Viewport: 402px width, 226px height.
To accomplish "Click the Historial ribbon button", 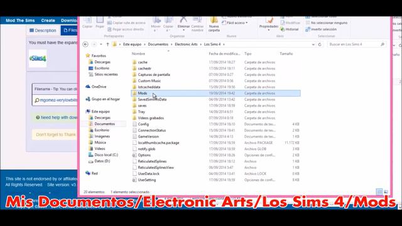I will coord(290,30).
